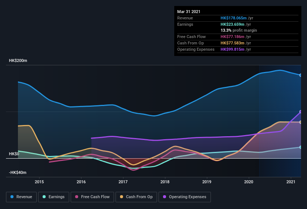The height and width of the screenshot is (209, 307).
Task: Toggle the Operating Expenses legend button
Action: [x=185, y=197]
